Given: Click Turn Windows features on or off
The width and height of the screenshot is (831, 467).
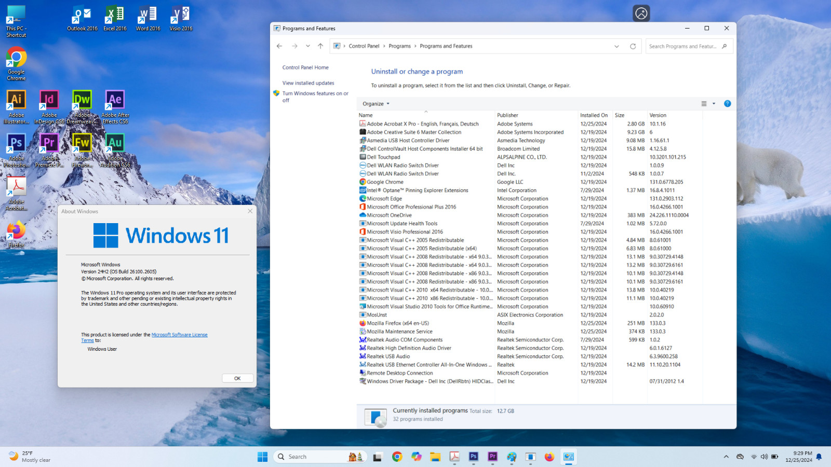Looking at the screenshot, I should click(315, 97).
